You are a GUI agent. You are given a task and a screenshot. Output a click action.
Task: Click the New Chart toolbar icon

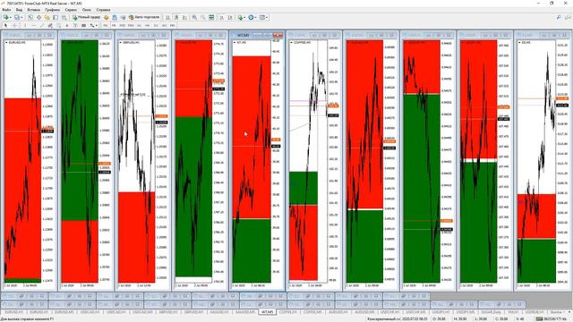6,17
